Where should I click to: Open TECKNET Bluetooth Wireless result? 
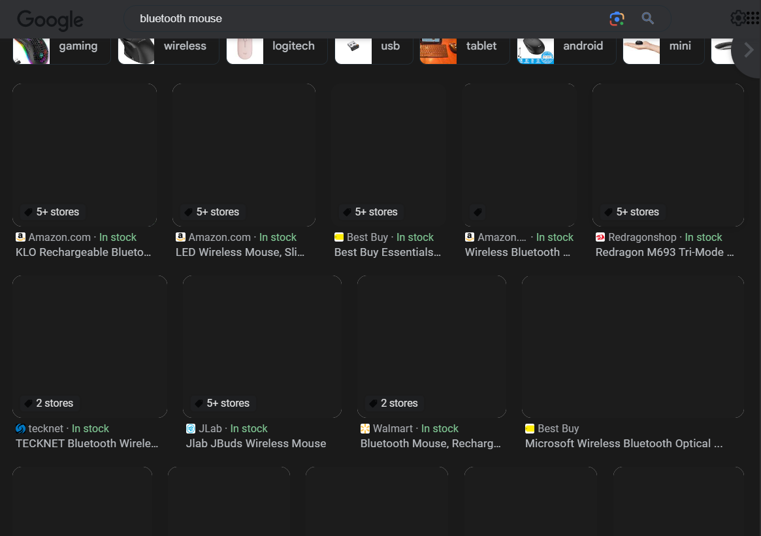click(86, 443)
